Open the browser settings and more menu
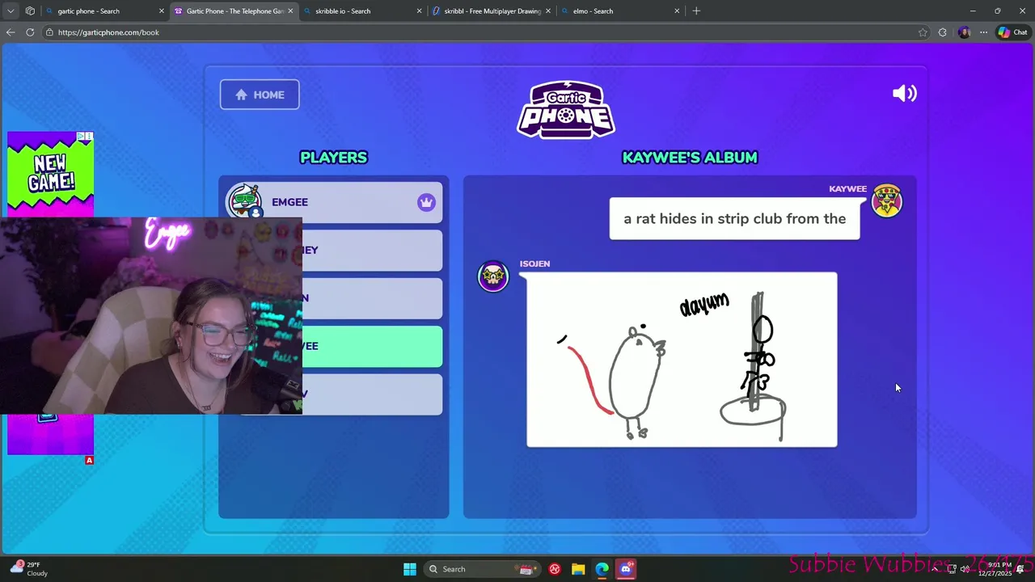Viewport: 1035px width, 582px height. point(983,32)
